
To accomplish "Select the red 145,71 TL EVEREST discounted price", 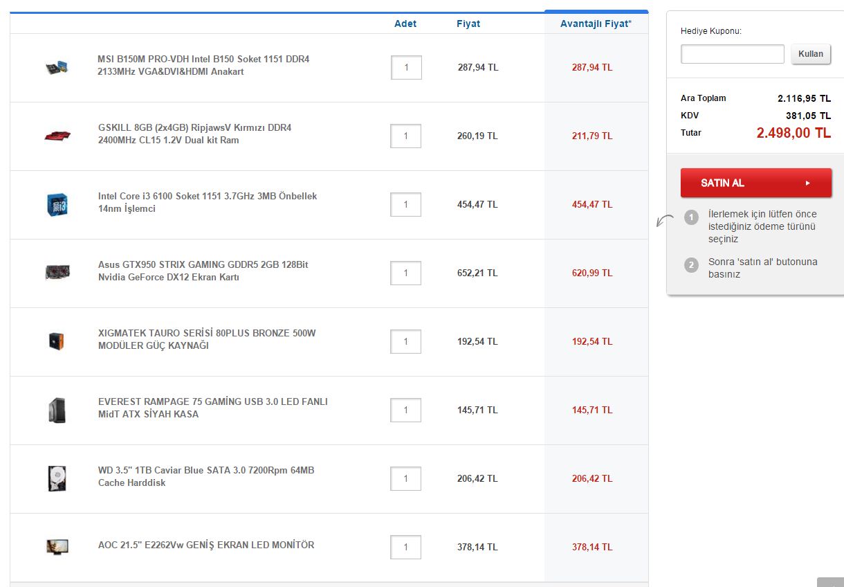I will pos(592,410).
